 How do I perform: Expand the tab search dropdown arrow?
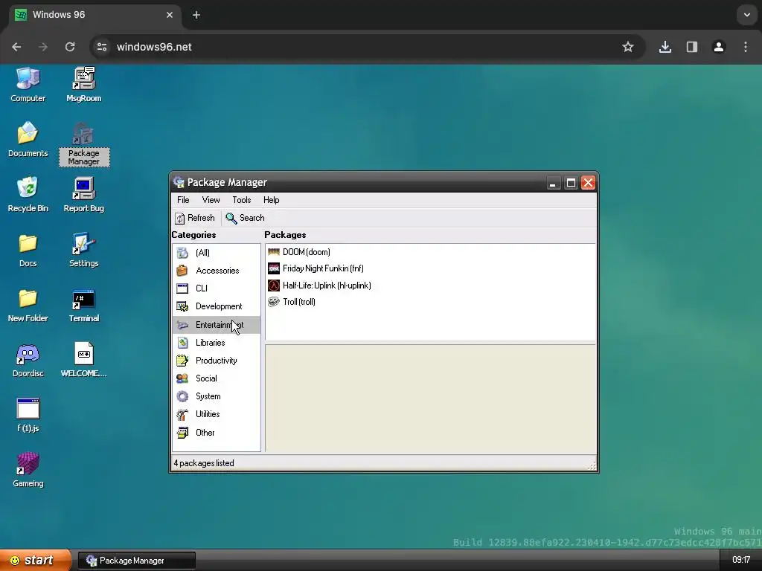click(x=747, y=15)
